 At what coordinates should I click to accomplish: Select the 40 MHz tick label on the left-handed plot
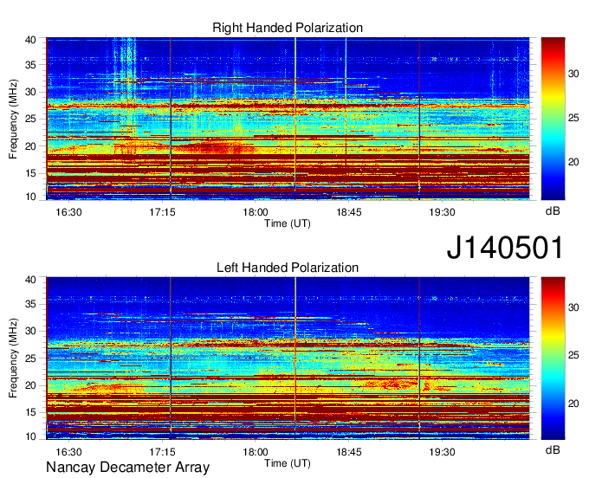(30, 280)
